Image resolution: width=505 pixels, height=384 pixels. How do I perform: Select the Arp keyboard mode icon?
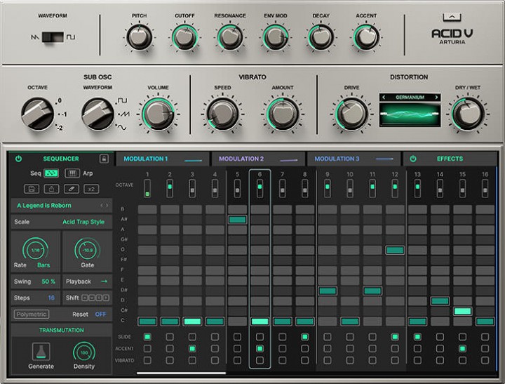pos(72,173)
